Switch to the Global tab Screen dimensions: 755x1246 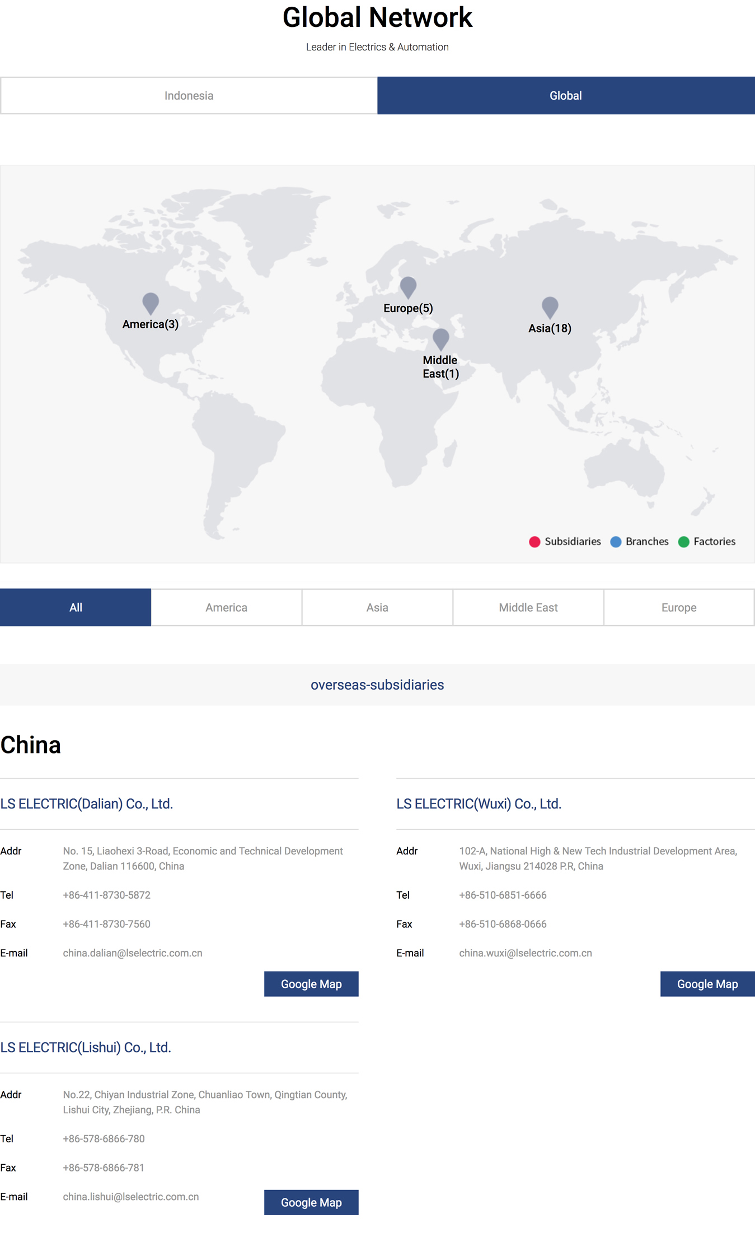(x=566, y=96)
